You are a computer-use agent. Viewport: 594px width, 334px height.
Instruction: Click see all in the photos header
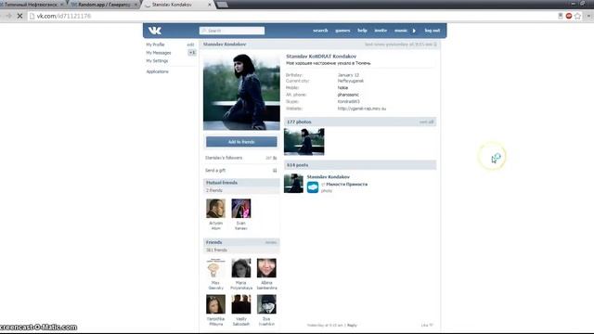click(x=426, y=122)
